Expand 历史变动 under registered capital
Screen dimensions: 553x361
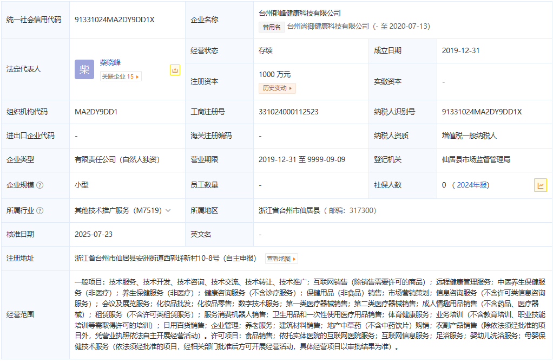click(277, 88)
